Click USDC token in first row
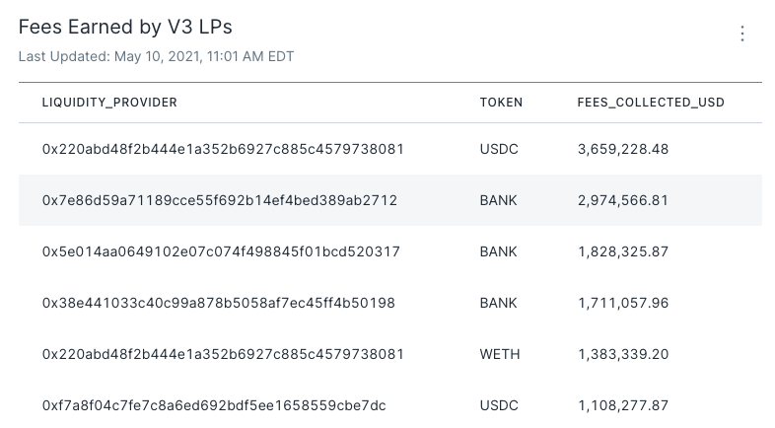775x428 pixels. [499, 149]
